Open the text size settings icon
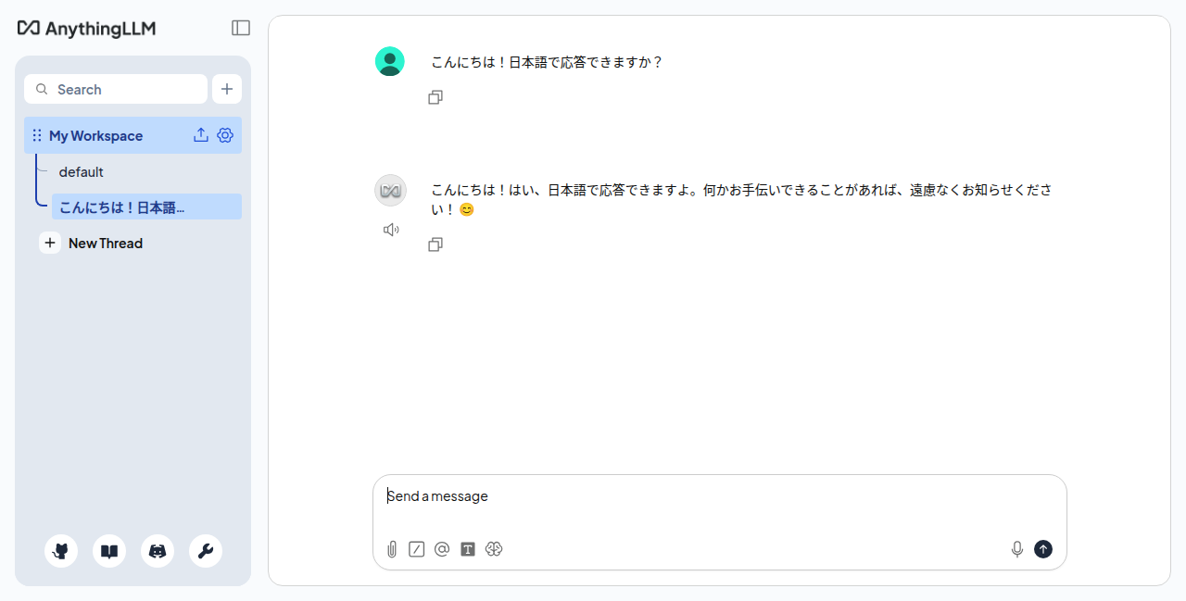Screen dimensions: 1186x601 point(468,549)
